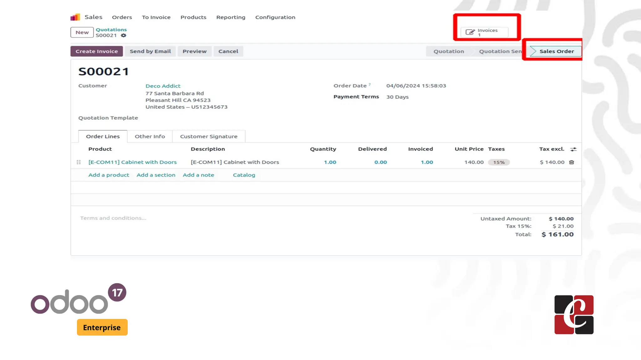Open the Orders menu
641x360 pixels.
122,17
